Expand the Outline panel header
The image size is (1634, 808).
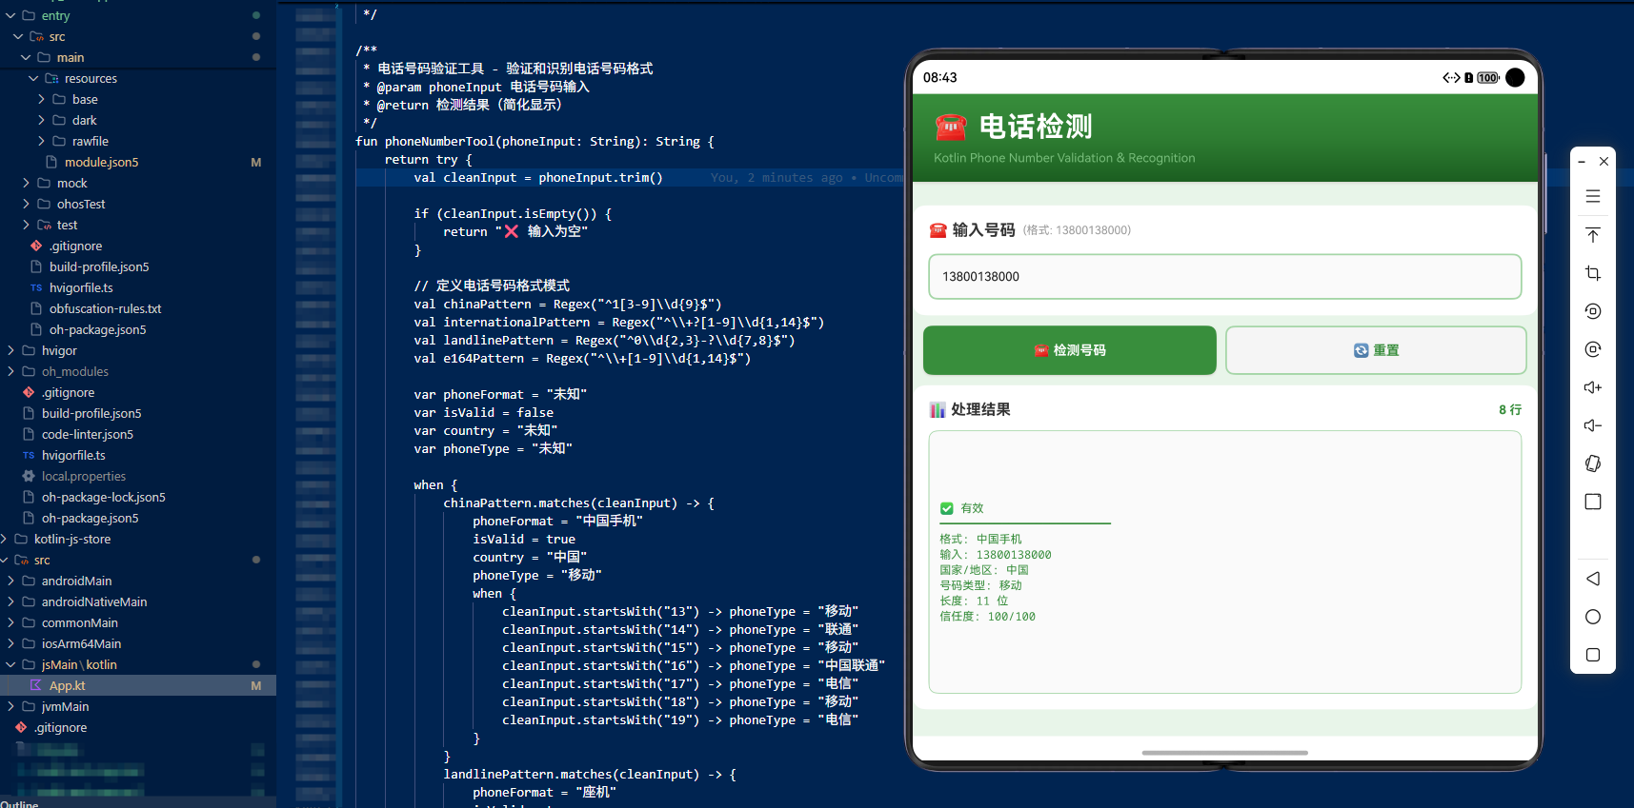coord(138,803)
